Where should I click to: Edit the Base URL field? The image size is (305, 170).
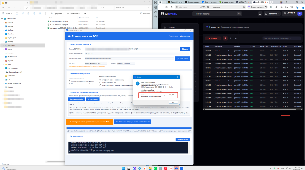pos(96,64)
